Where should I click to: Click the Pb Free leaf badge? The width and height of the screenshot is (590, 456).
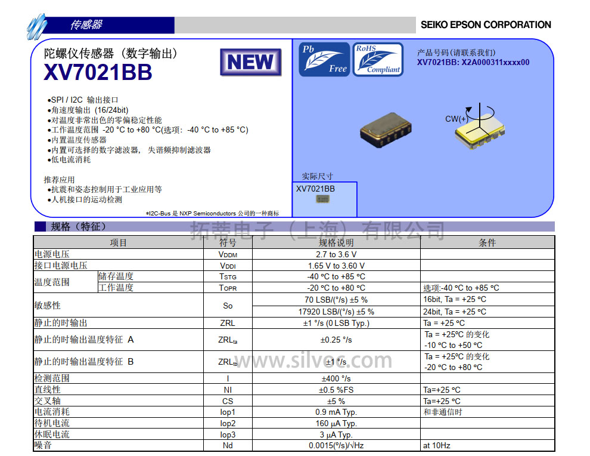click(324, 60)
